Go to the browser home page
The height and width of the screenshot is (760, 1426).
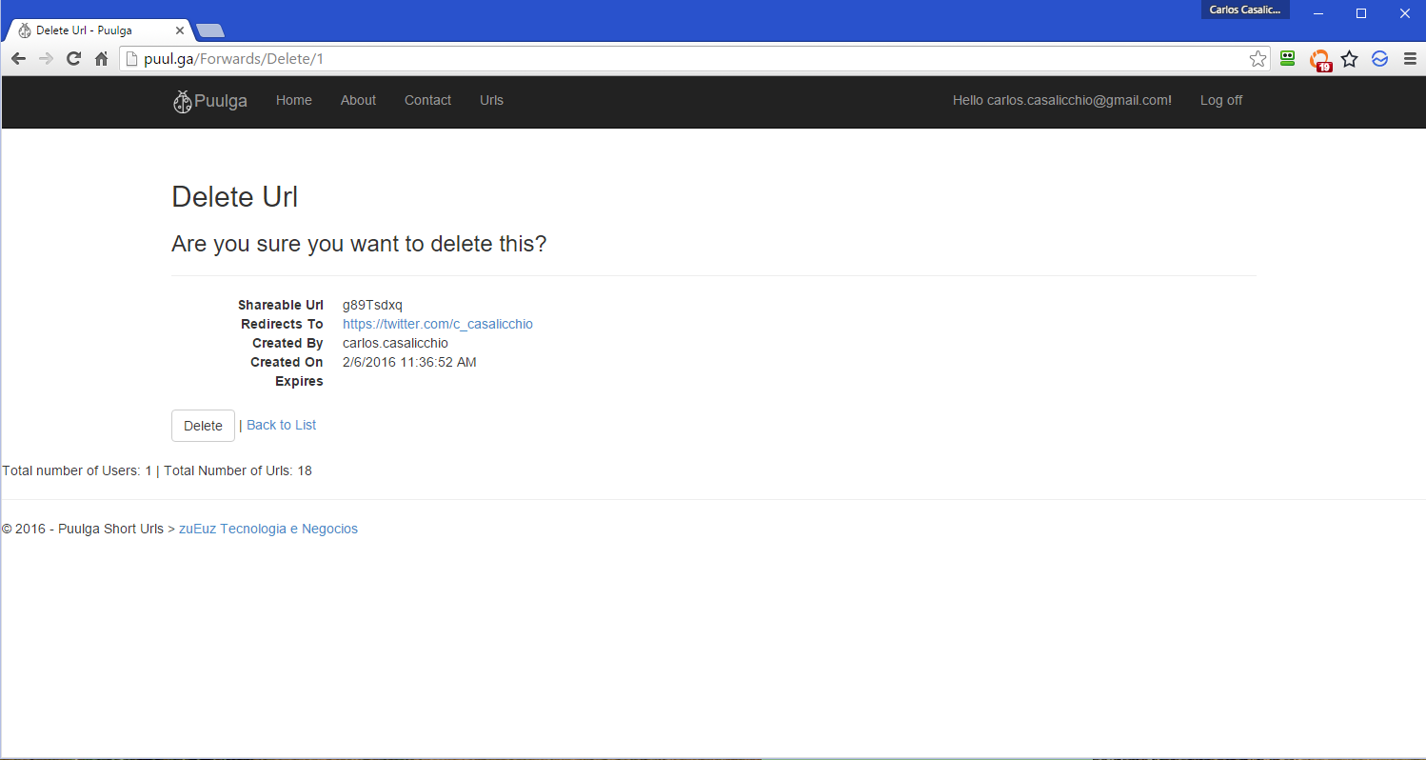[101, 59]
